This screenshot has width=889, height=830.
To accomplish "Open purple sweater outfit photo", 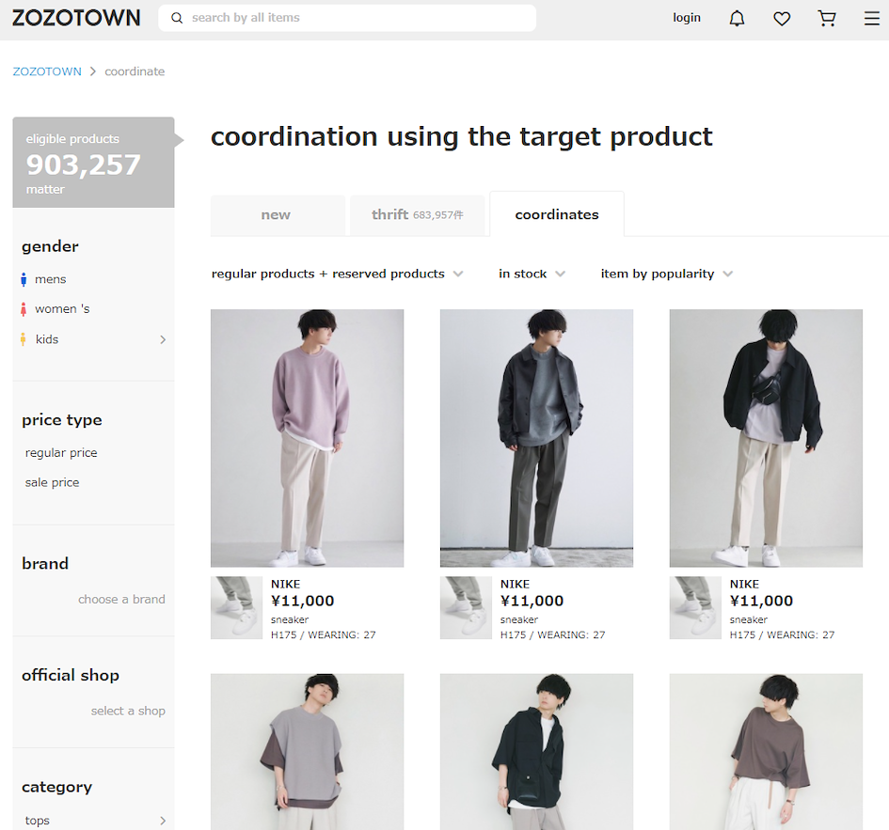I will click(308, 438).
